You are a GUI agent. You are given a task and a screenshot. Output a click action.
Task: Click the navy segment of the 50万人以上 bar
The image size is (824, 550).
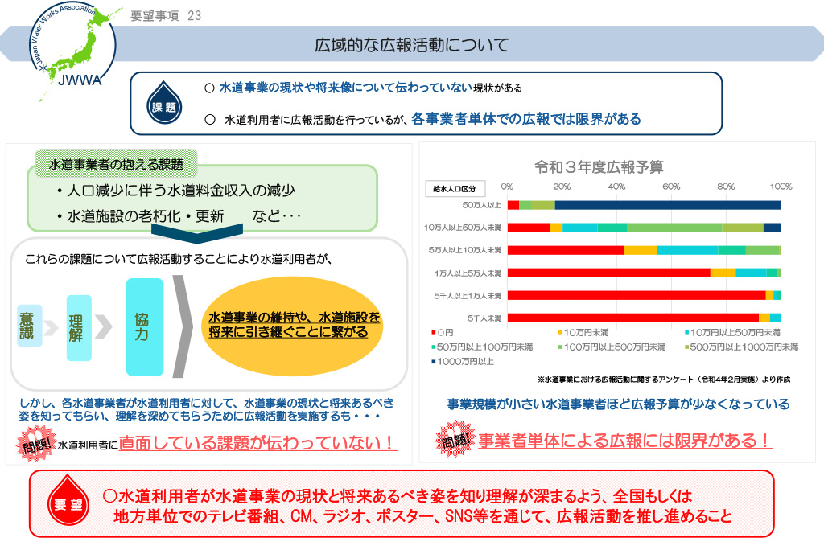pyautogui.click(x=668, y=205)
